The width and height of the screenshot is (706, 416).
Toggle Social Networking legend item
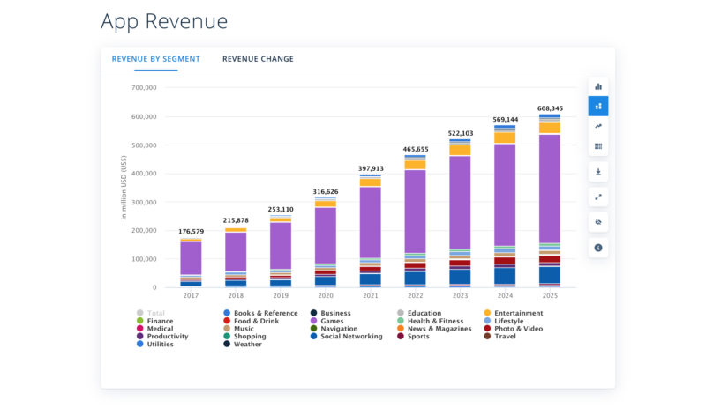tap(351, 337)
